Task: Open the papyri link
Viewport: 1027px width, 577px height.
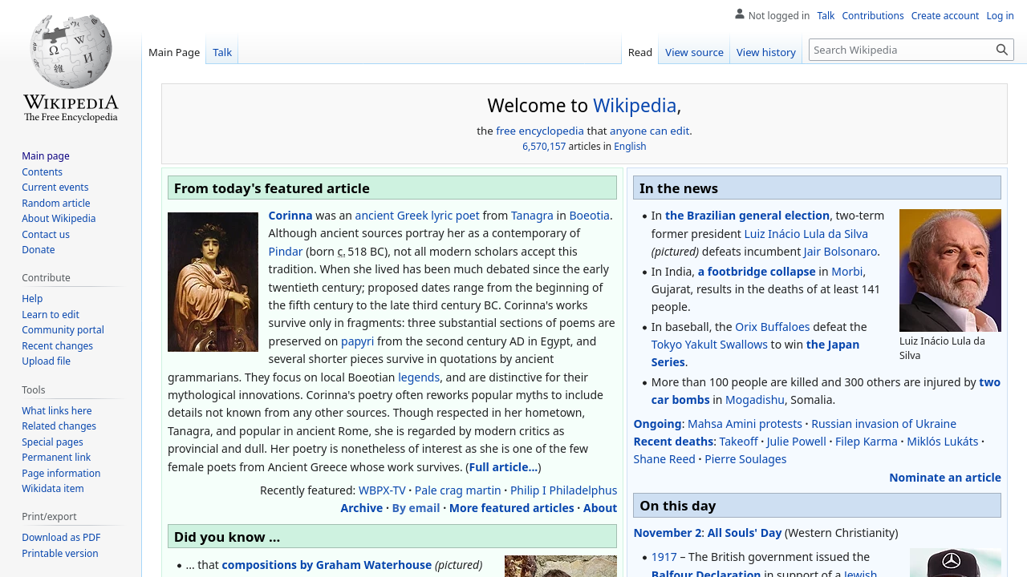Action: [357, 341]
